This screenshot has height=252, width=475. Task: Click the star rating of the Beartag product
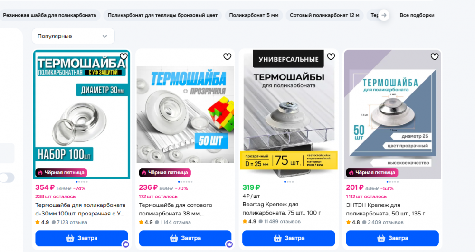click(x=249, y=222)
